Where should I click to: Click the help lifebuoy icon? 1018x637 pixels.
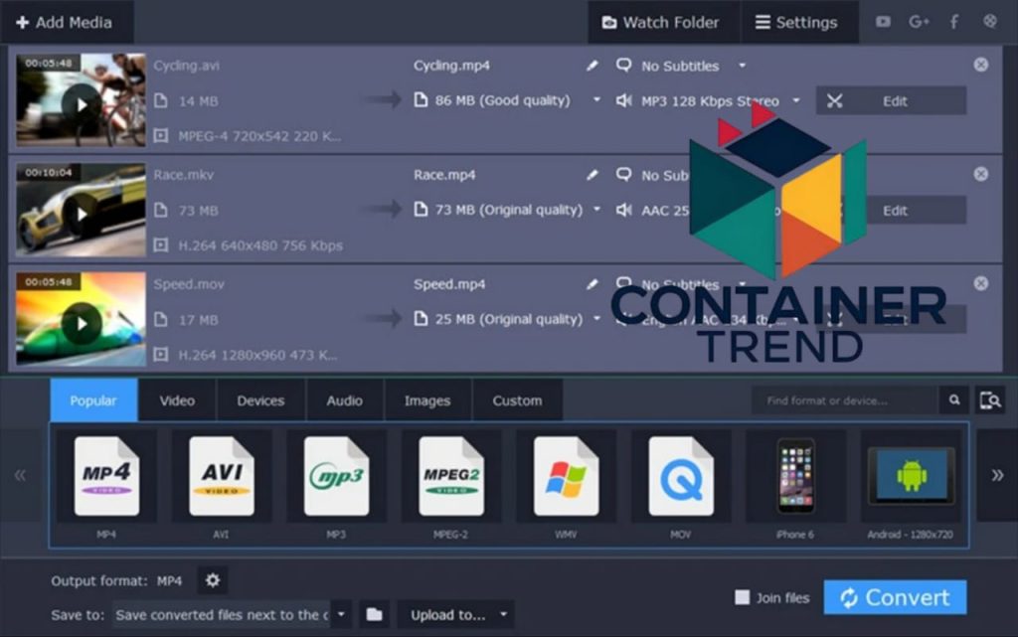point(990,22)
